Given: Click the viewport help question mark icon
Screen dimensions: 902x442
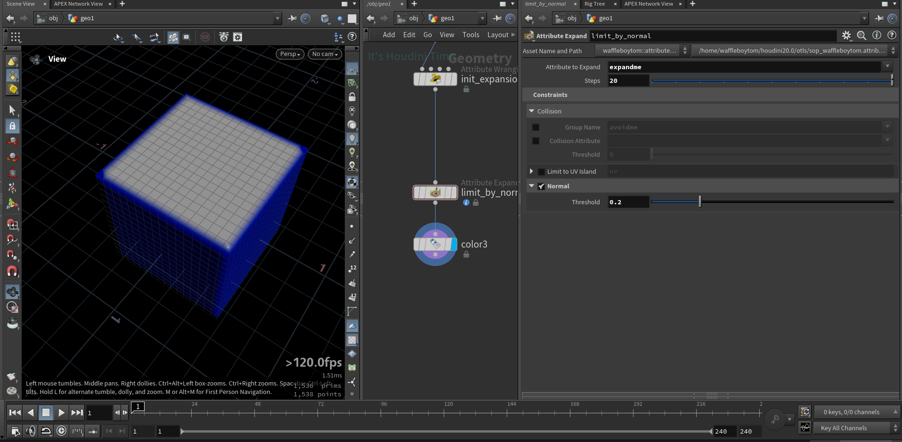Looking at the screenshot, I should [352, 37].
